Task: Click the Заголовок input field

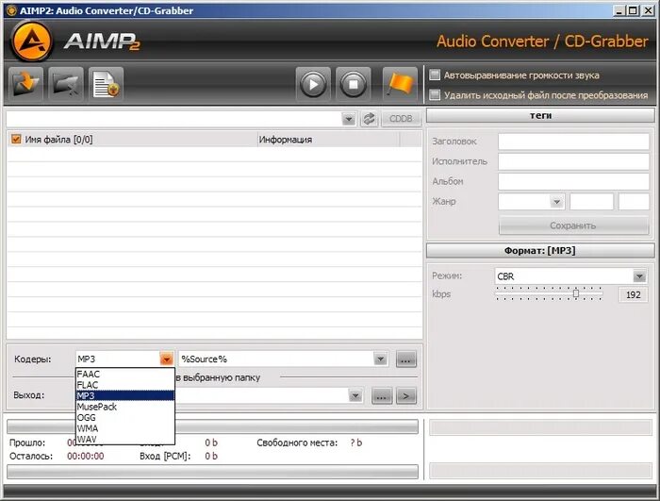Action: pyautogui.click(x=573, y=142)
